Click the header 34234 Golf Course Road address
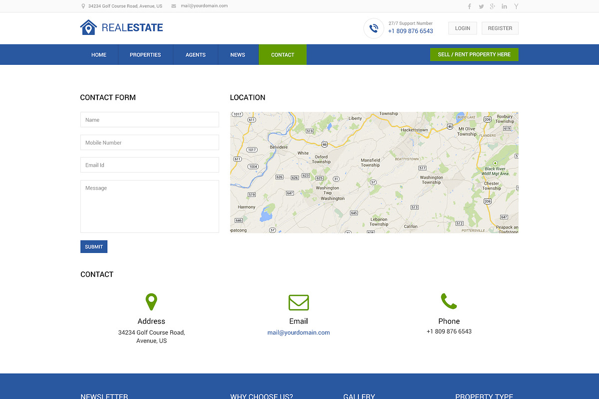Image resolution: width=599 pixels, height=399 pixels. (x=125, y=6)
